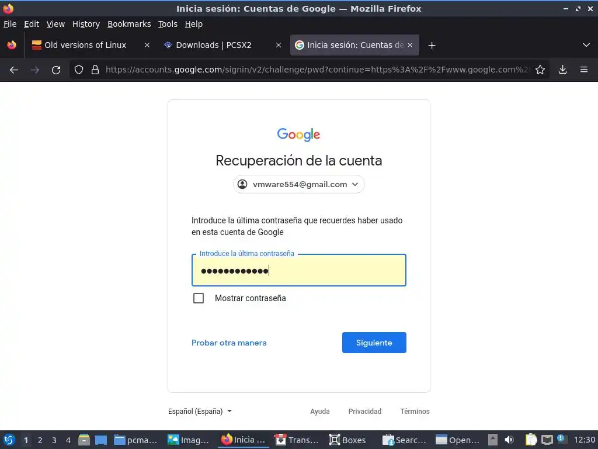Expand the vmware554@gmail.com account selector

(298, 184)
